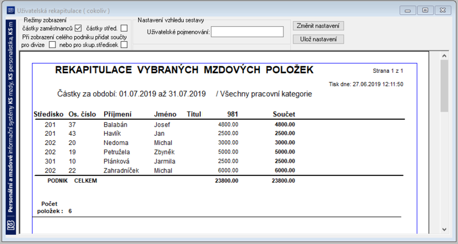Click the Tisk dne timestamp
458x244 pixels.
point(366,84)
